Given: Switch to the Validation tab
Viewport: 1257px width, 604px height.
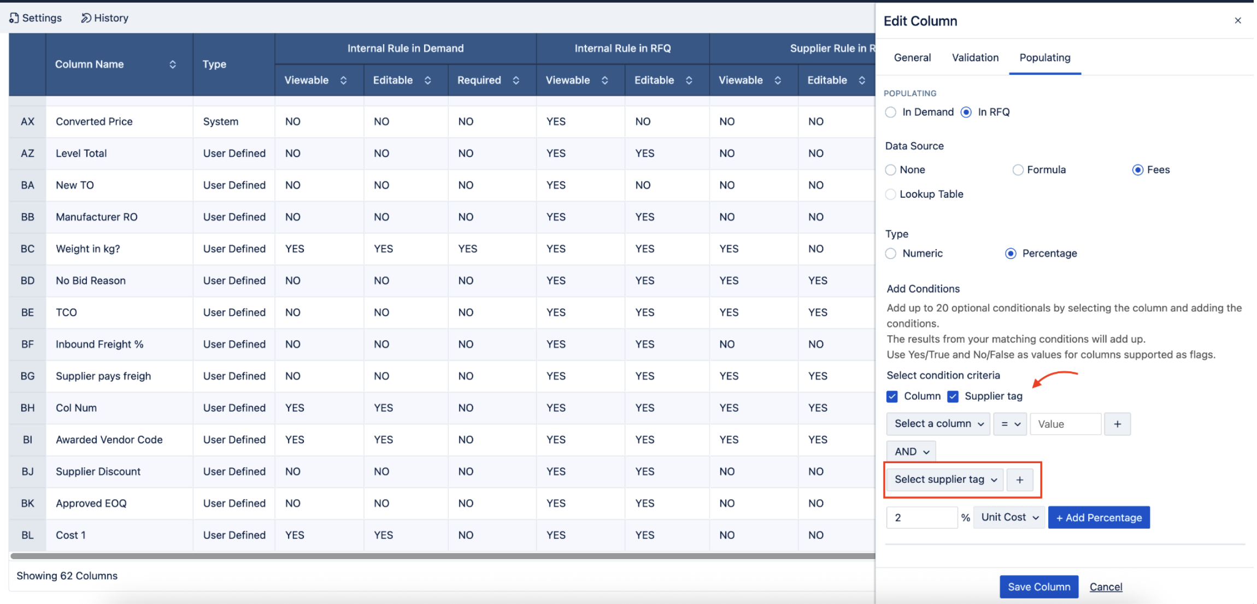Looking at the screenshot, I should (975, 58).
